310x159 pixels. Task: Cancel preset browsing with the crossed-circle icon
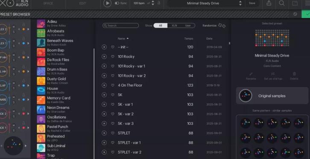295,14
